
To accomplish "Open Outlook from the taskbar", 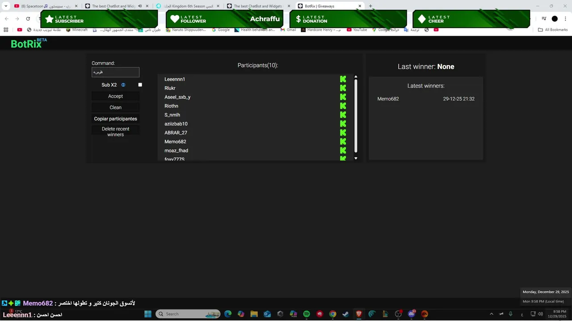I will point(267,314).
